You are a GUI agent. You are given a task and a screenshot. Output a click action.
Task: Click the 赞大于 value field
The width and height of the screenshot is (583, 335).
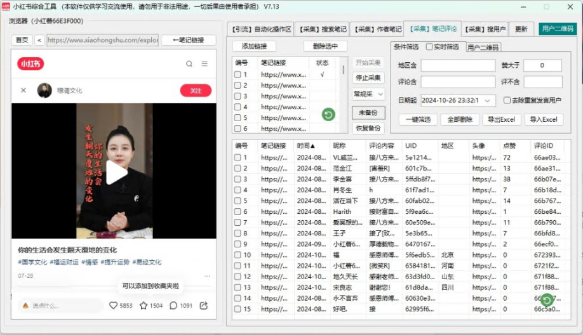tap(542, 65)
